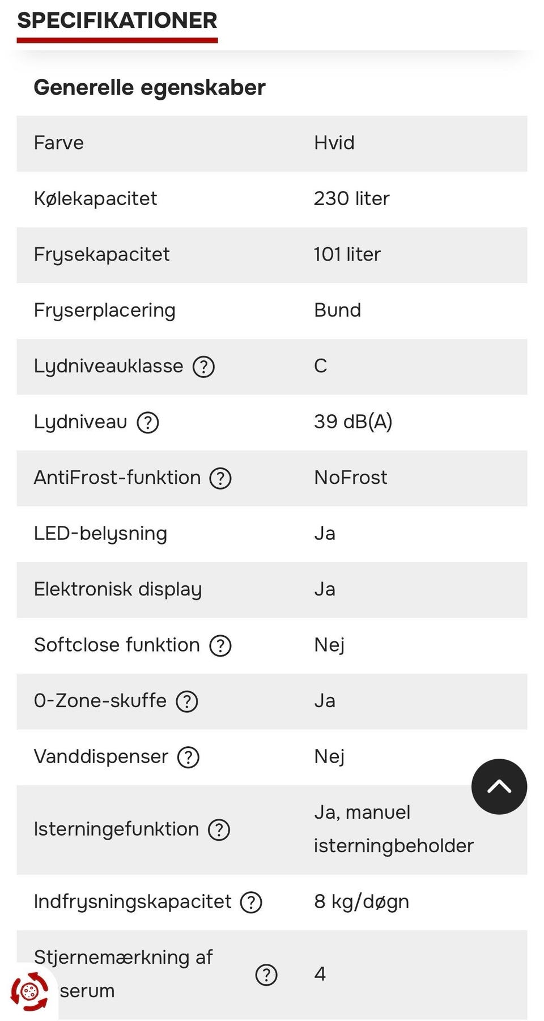Open help icon next to Lydniveauklasse

pos(203,367)
